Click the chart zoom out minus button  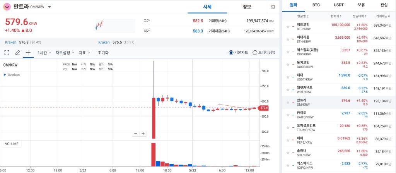click(x=136, y=134)
